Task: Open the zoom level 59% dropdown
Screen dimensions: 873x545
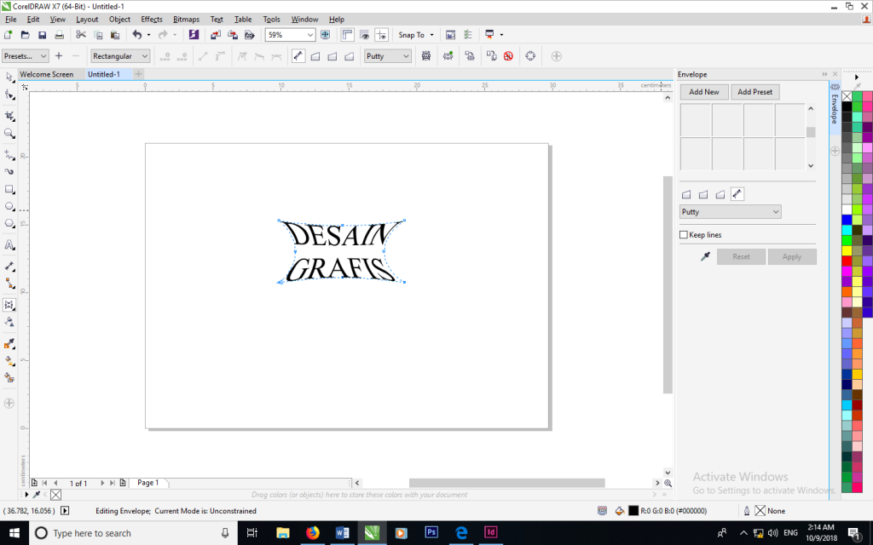Action: tap(309, 35)
